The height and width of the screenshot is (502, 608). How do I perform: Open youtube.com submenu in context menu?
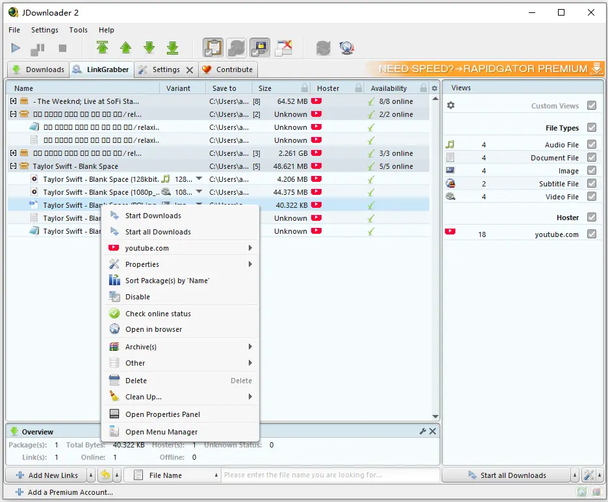point(181,247)
